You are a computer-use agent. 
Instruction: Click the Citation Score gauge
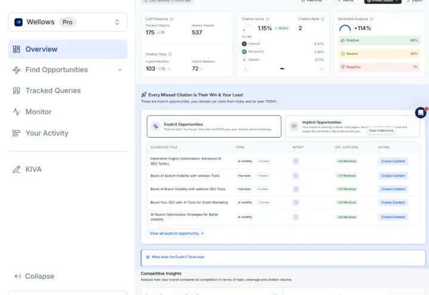[248, 28]
